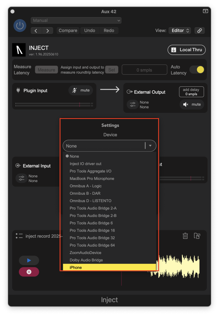Select Omnibus B - DAR device

109,193
